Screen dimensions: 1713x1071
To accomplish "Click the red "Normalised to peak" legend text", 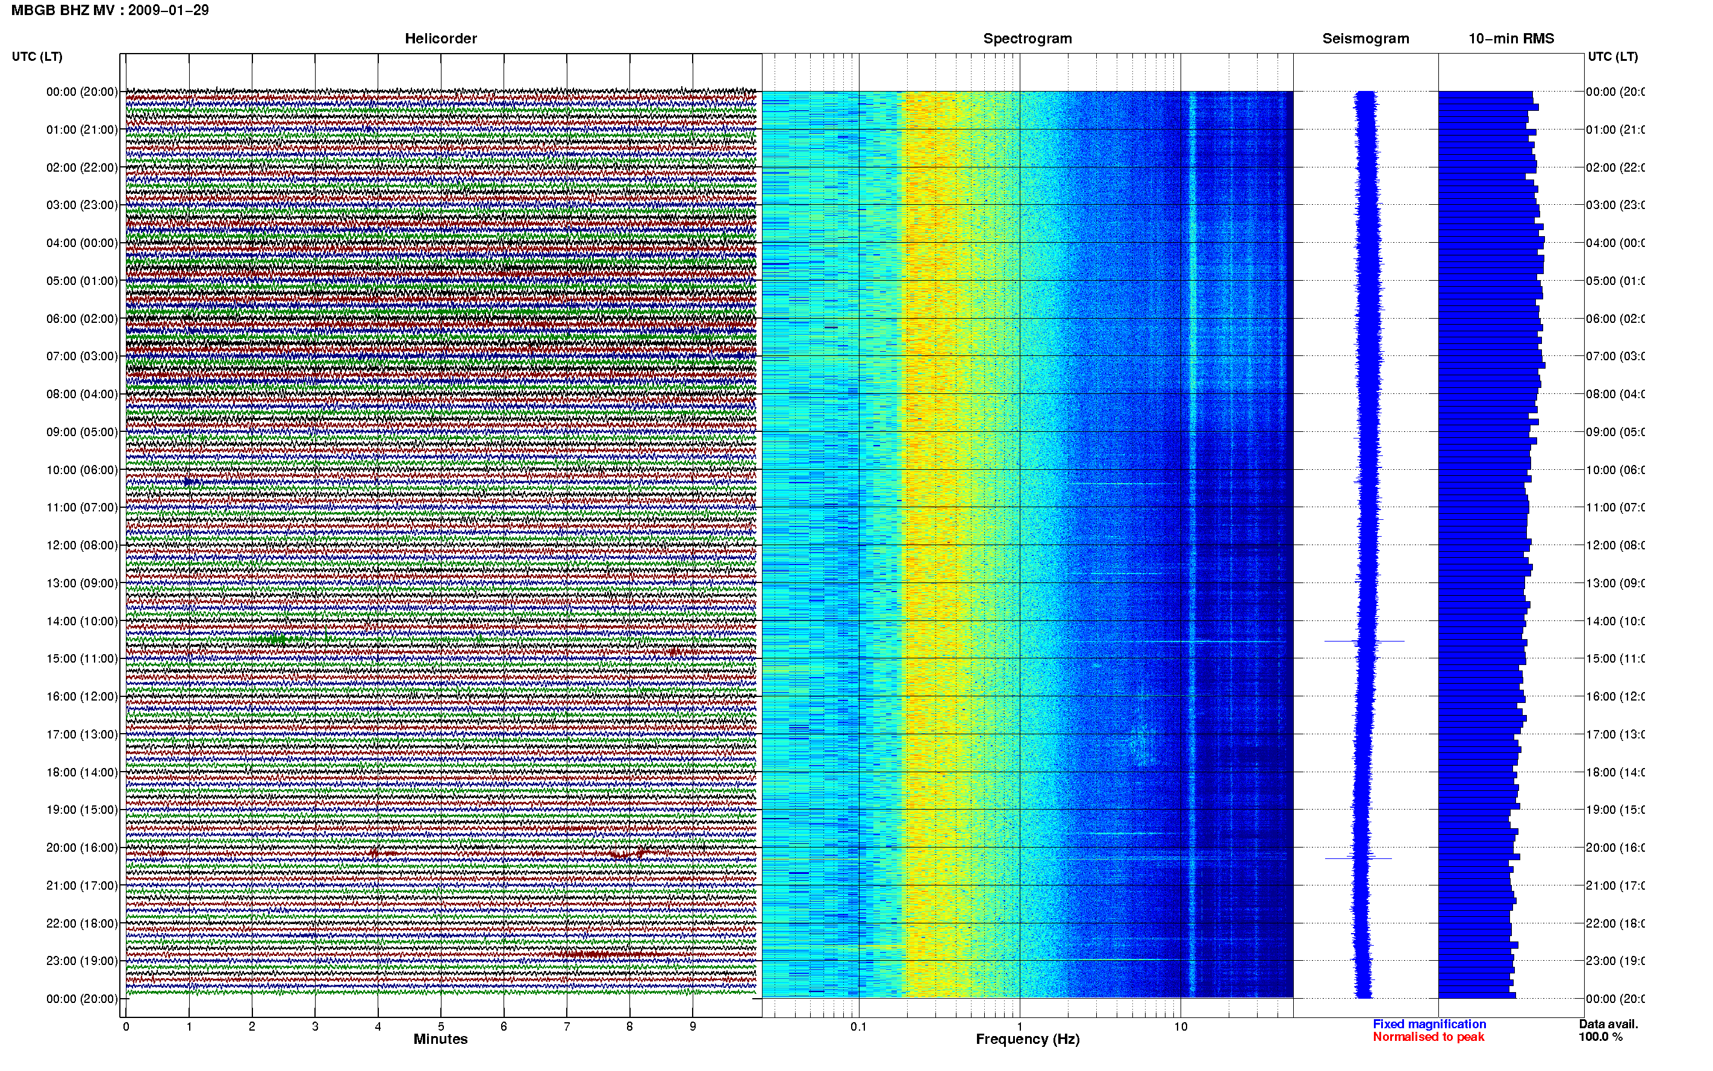I will click(1428, 1037).
